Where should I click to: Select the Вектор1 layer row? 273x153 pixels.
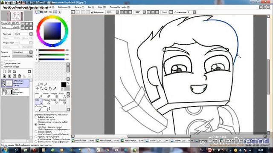[x=15, y=83]
